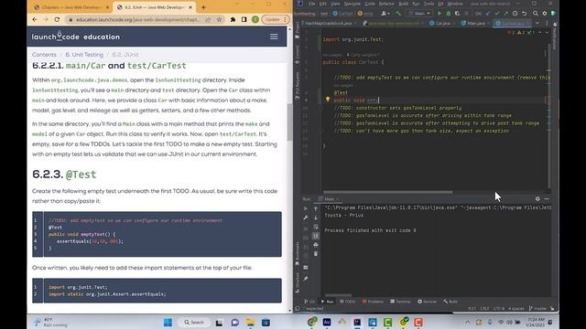This screenshot has width=586, height=329.
Task: Click the taskbar Search box
Action: point(193,323)
